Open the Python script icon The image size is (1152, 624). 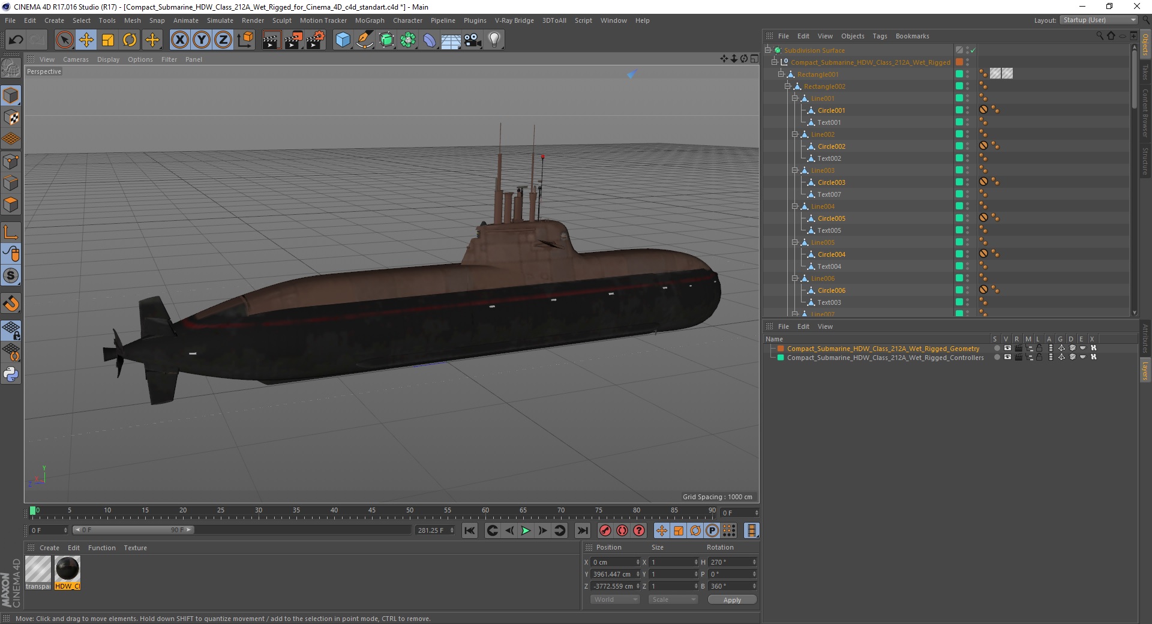(x=11, y=374)
